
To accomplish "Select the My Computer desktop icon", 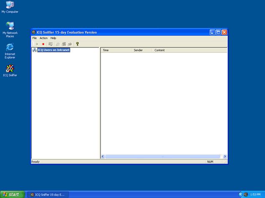I will 10,5.
